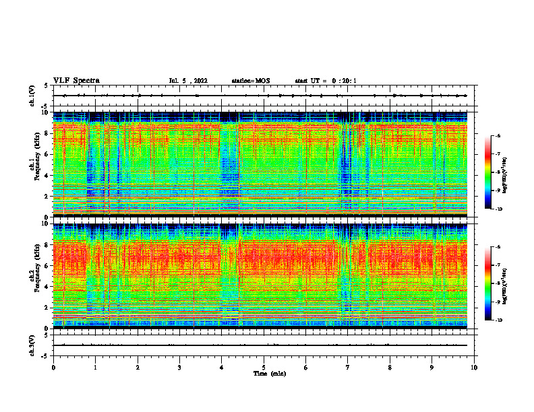Click the ch.1 voltage waveform trace
The width and height of the screenshot is (534, 412).
pyautogui.click(x=260, y=96)
